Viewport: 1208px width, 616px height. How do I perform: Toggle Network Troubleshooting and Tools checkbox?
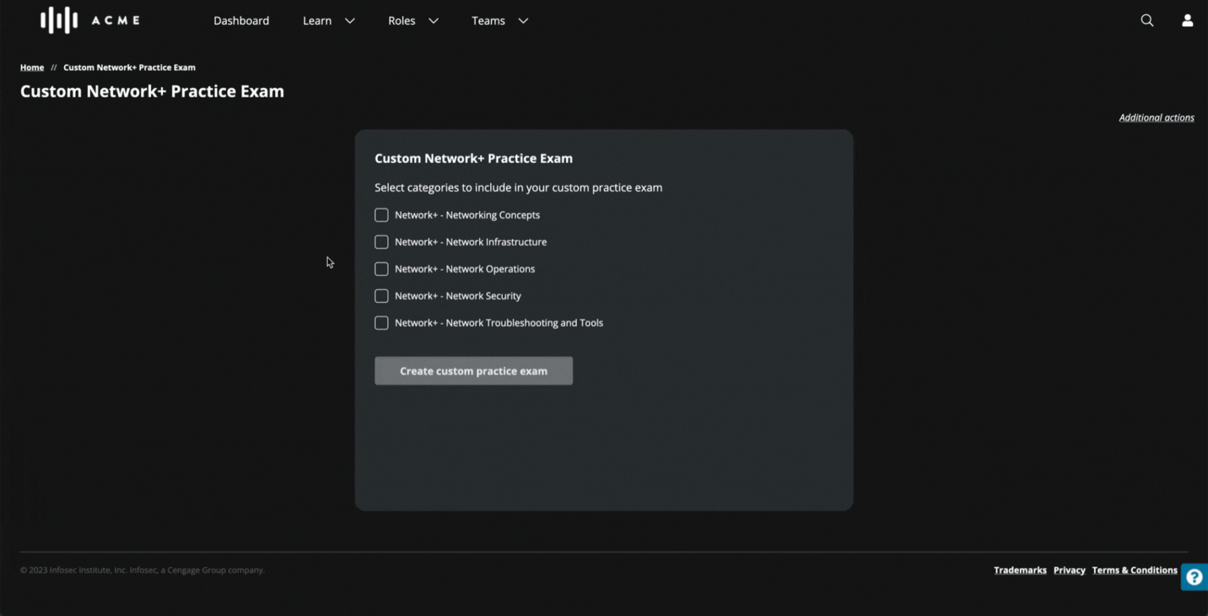(x=382, y=323)
